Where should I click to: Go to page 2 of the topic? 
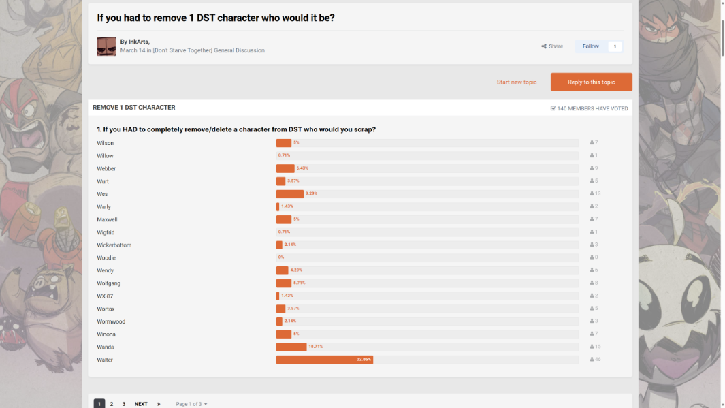[x=112, y=404]
